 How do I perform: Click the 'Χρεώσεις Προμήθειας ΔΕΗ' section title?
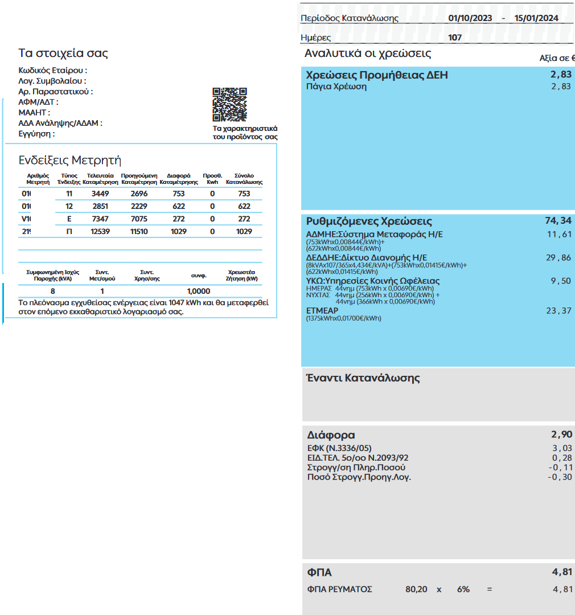377,75
